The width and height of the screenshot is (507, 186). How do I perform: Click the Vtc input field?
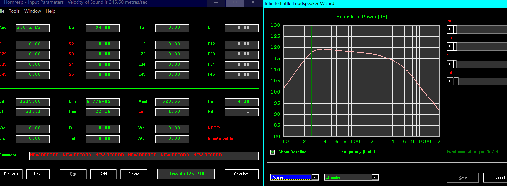172,129
